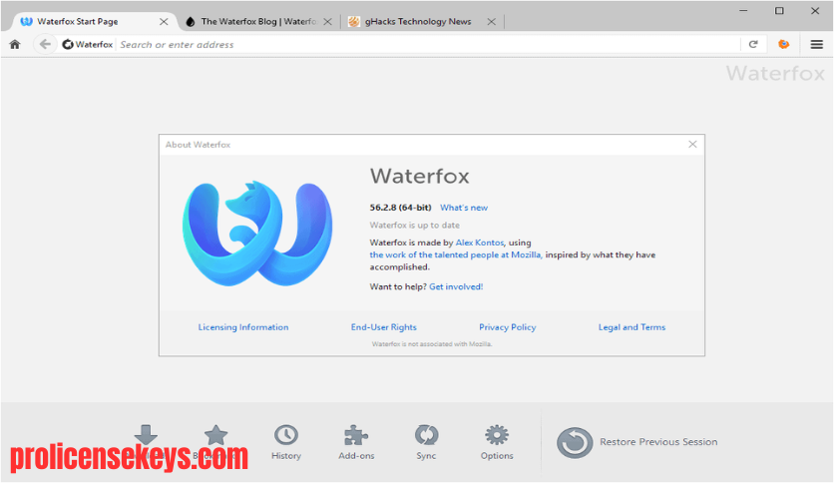The width and height of the screenshot is (834, 483).
Task: Open Licensing Information link
Action: click(243, 327)
